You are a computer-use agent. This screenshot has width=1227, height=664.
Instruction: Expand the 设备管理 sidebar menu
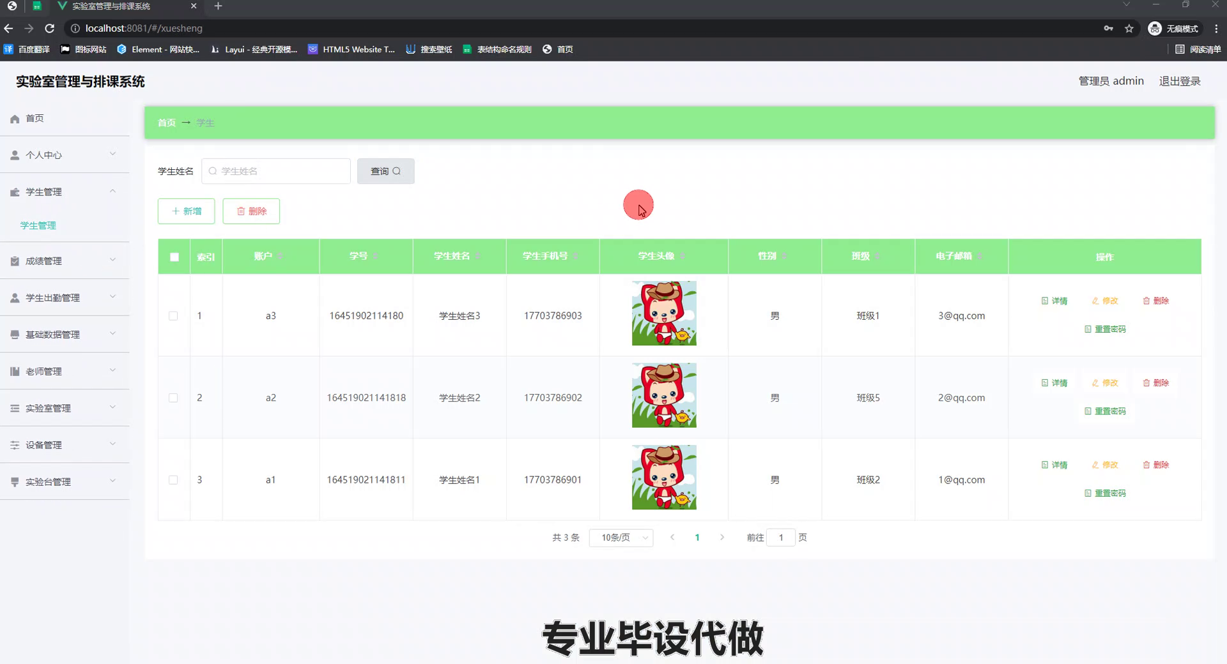[64, 444]
